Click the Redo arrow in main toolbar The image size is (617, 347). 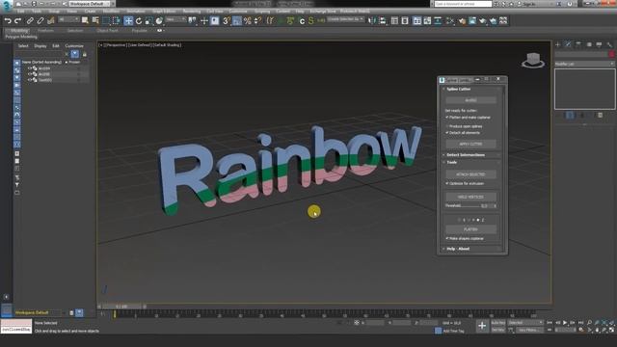pyautogui.click(x=17, y=21)
